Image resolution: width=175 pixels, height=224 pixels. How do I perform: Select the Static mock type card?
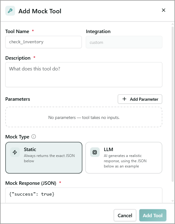pos(44,158)
